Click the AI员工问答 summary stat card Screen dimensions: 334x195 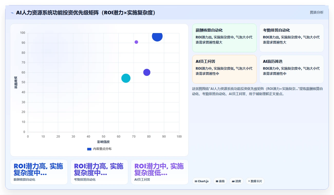(x=160, y=172)
